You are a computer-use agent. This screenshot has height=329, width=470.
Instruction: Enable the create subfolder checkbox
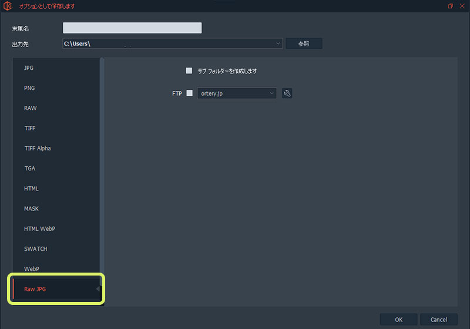189,70
